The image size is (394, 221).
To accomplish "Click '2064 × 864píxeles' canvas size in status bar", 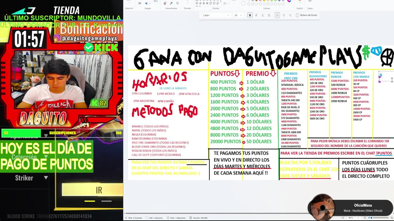I will pyautogui.click(x=176, y=218).
